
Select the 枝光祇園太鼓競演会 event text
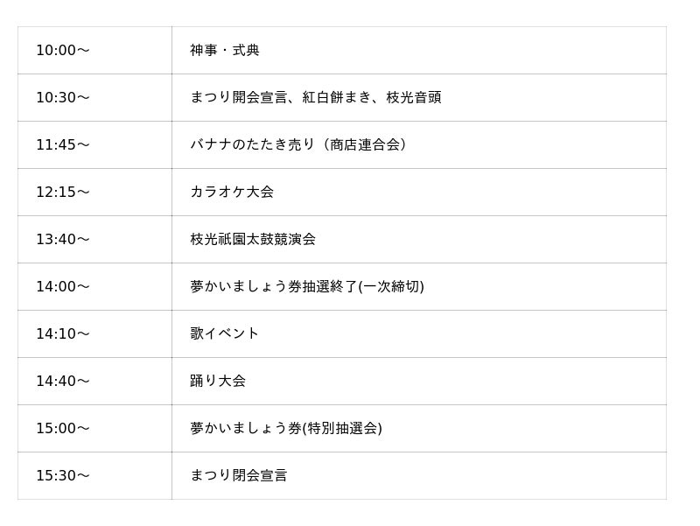(253, 240)
